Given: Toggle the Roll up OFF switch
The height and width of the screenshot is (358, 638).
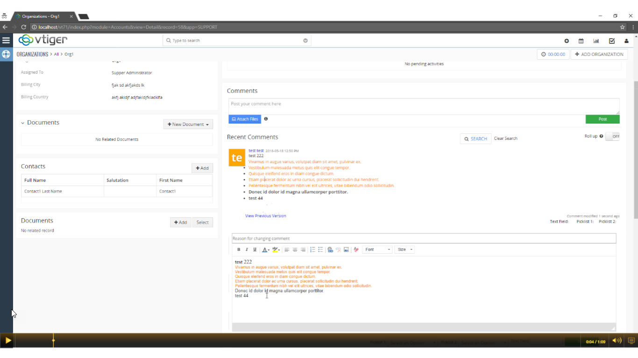Looking at the screenshot, I should 612,137.
